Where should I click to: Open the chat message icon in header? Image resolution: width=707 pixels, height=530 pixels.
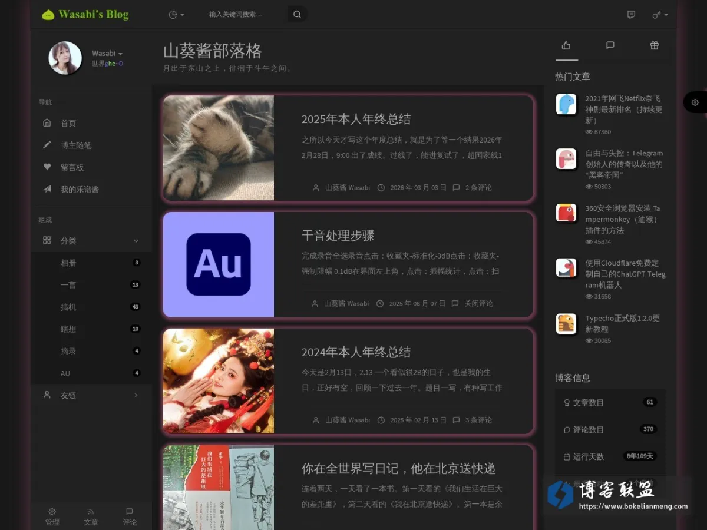(631, 15)
